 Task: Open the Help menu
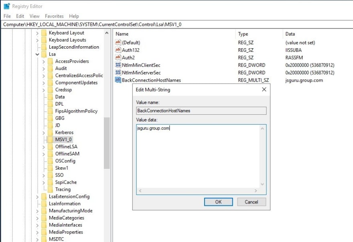pyautogui.click(x=74, y=16)
